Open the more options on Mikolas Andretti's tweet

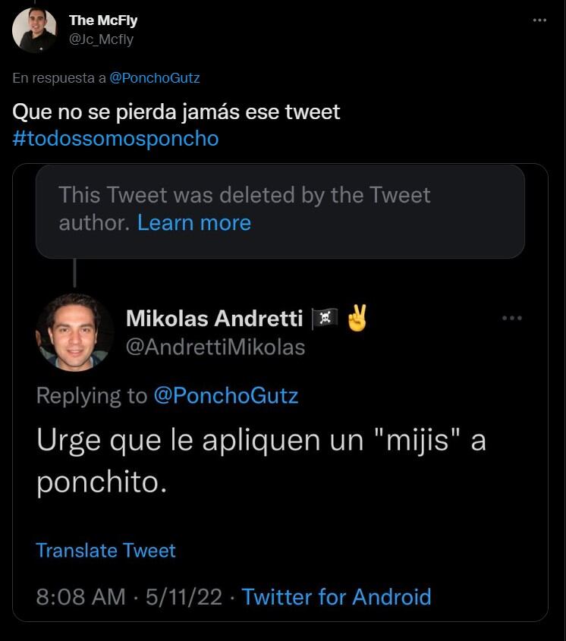(x=512, y=318)
